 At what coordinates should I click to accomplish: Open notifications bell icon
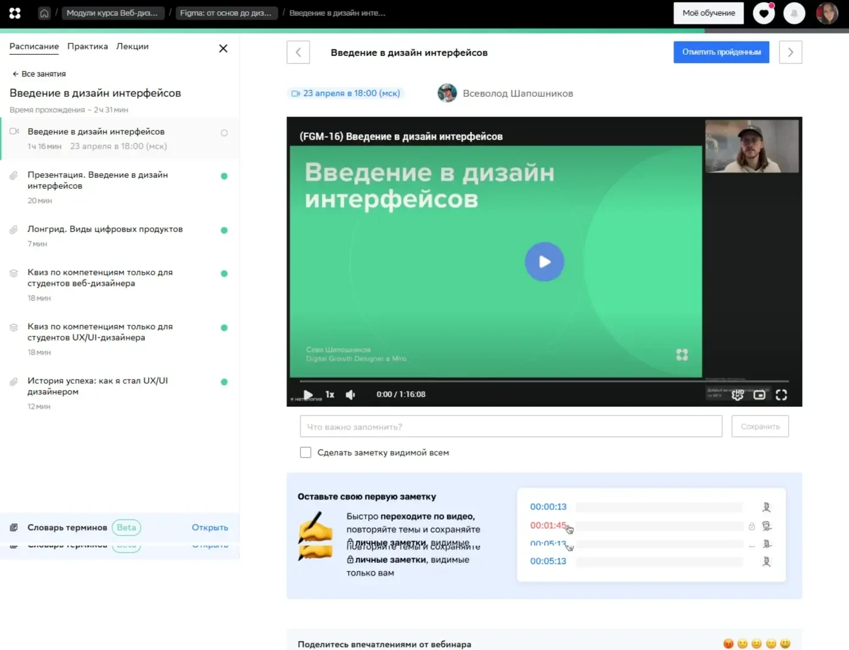pyautogui.click(x=794, y=13)
